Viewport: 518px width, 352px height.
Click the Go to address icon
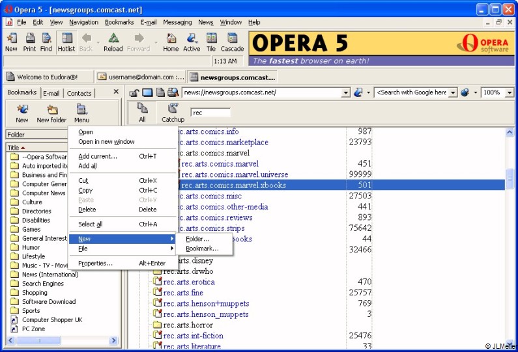358,92
